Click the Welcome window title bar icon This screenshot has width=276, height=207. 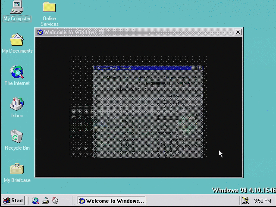pos(40,32)
